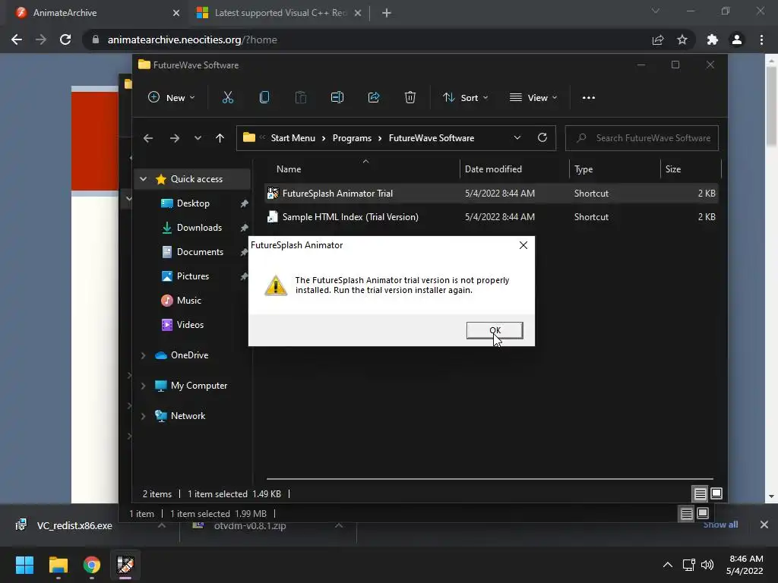Select FutureSplash Animator Trial shortcut
Viewport: 778px width, 583px height.
point(492,194)
